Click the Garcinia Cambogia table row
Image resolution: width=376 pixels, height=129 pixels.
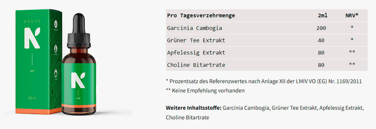[194, 28]
